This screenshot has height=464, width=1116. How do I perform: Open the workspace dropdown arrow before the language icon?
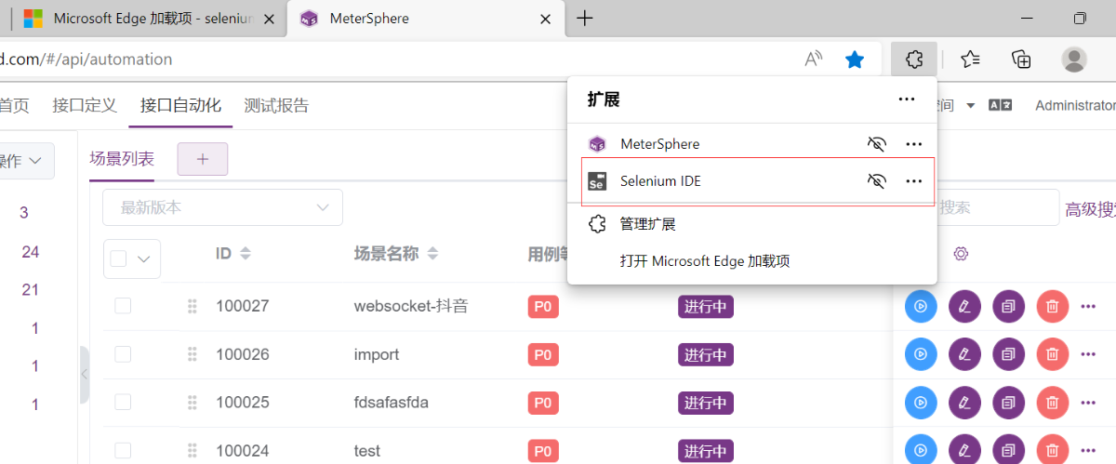(x=971, y=106)
